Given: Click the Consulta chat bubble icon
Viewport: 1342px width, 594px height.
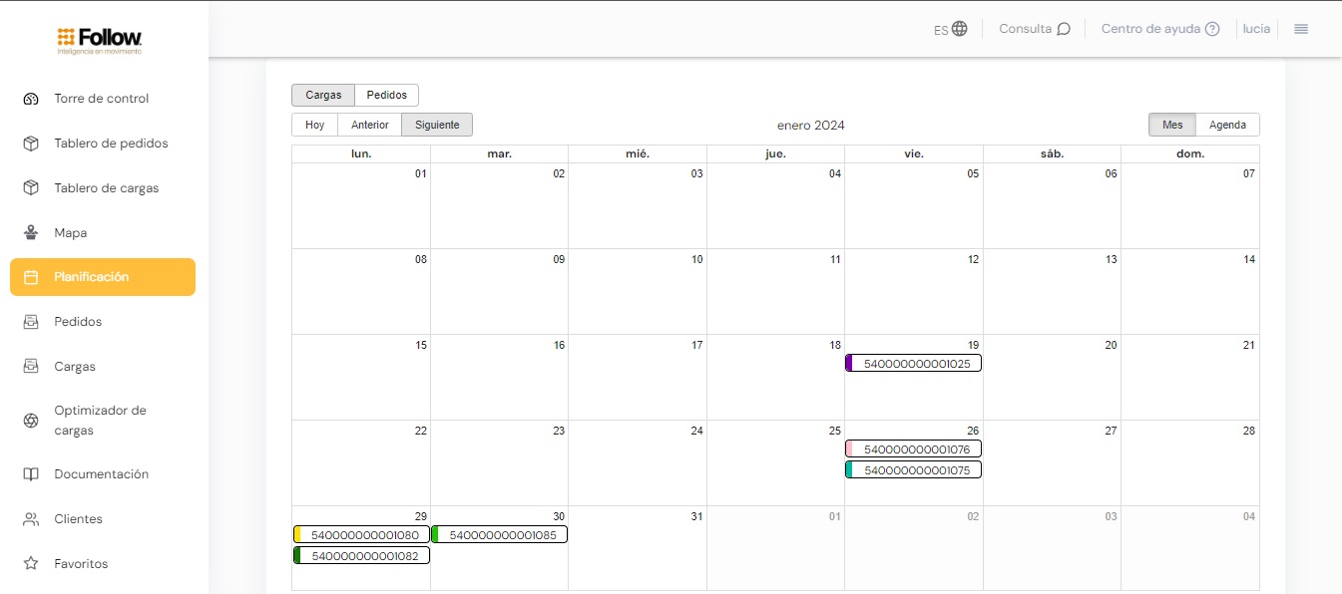Looking at the screenshot, I should click(x=1064, y=29).
